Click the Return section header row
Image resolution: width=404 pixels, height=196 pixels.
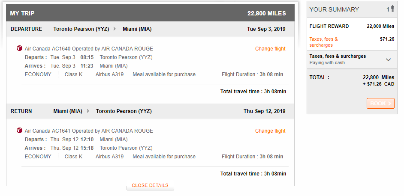point(150,111)
